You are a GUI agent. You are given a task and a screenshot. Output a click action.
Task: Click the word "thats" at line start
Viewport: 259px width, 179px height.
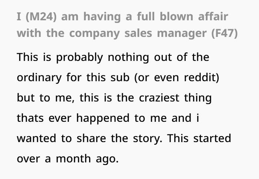pos(30,118)
